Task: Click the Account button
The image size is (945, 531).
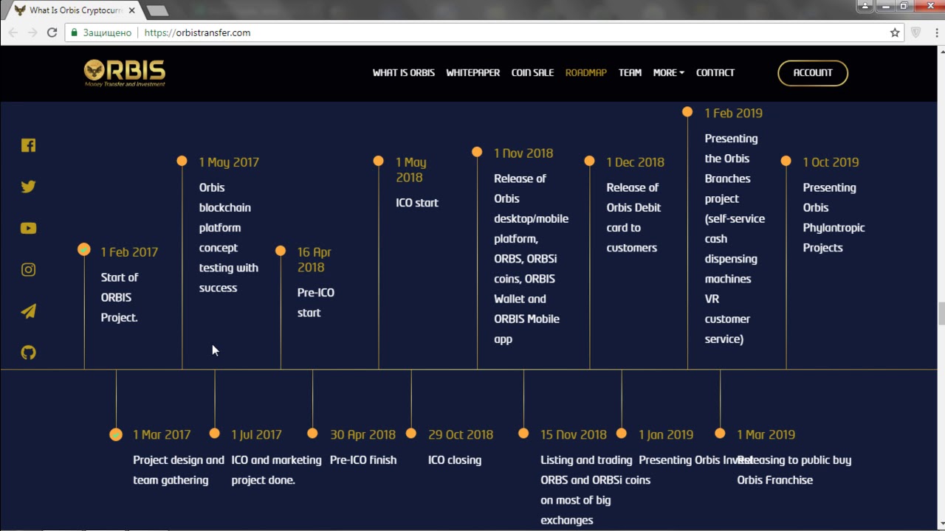Action: pyautogui.click(x=813, y=73)
